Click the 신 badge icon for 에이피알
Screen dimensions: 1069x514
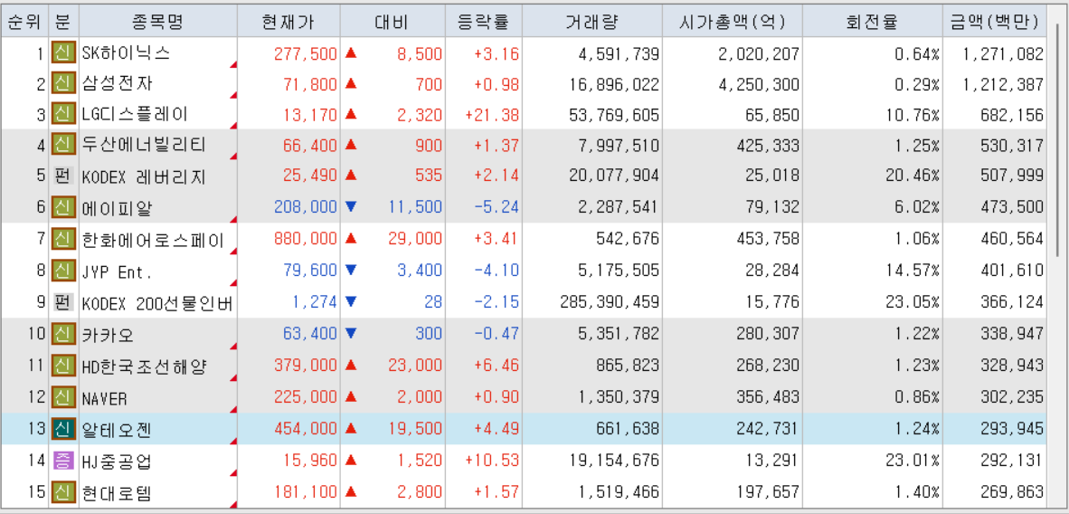coord(62,206)
